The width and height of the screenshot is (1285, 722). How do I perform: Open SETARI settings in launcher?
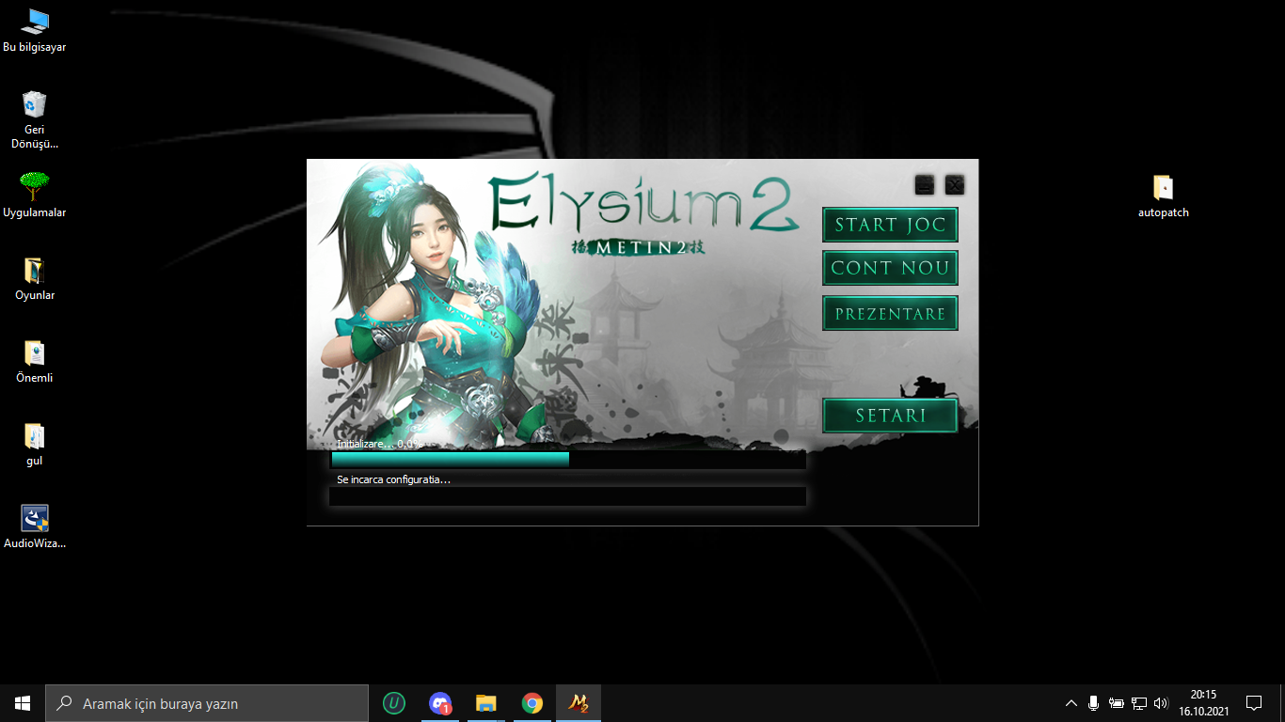coord(890,416)
